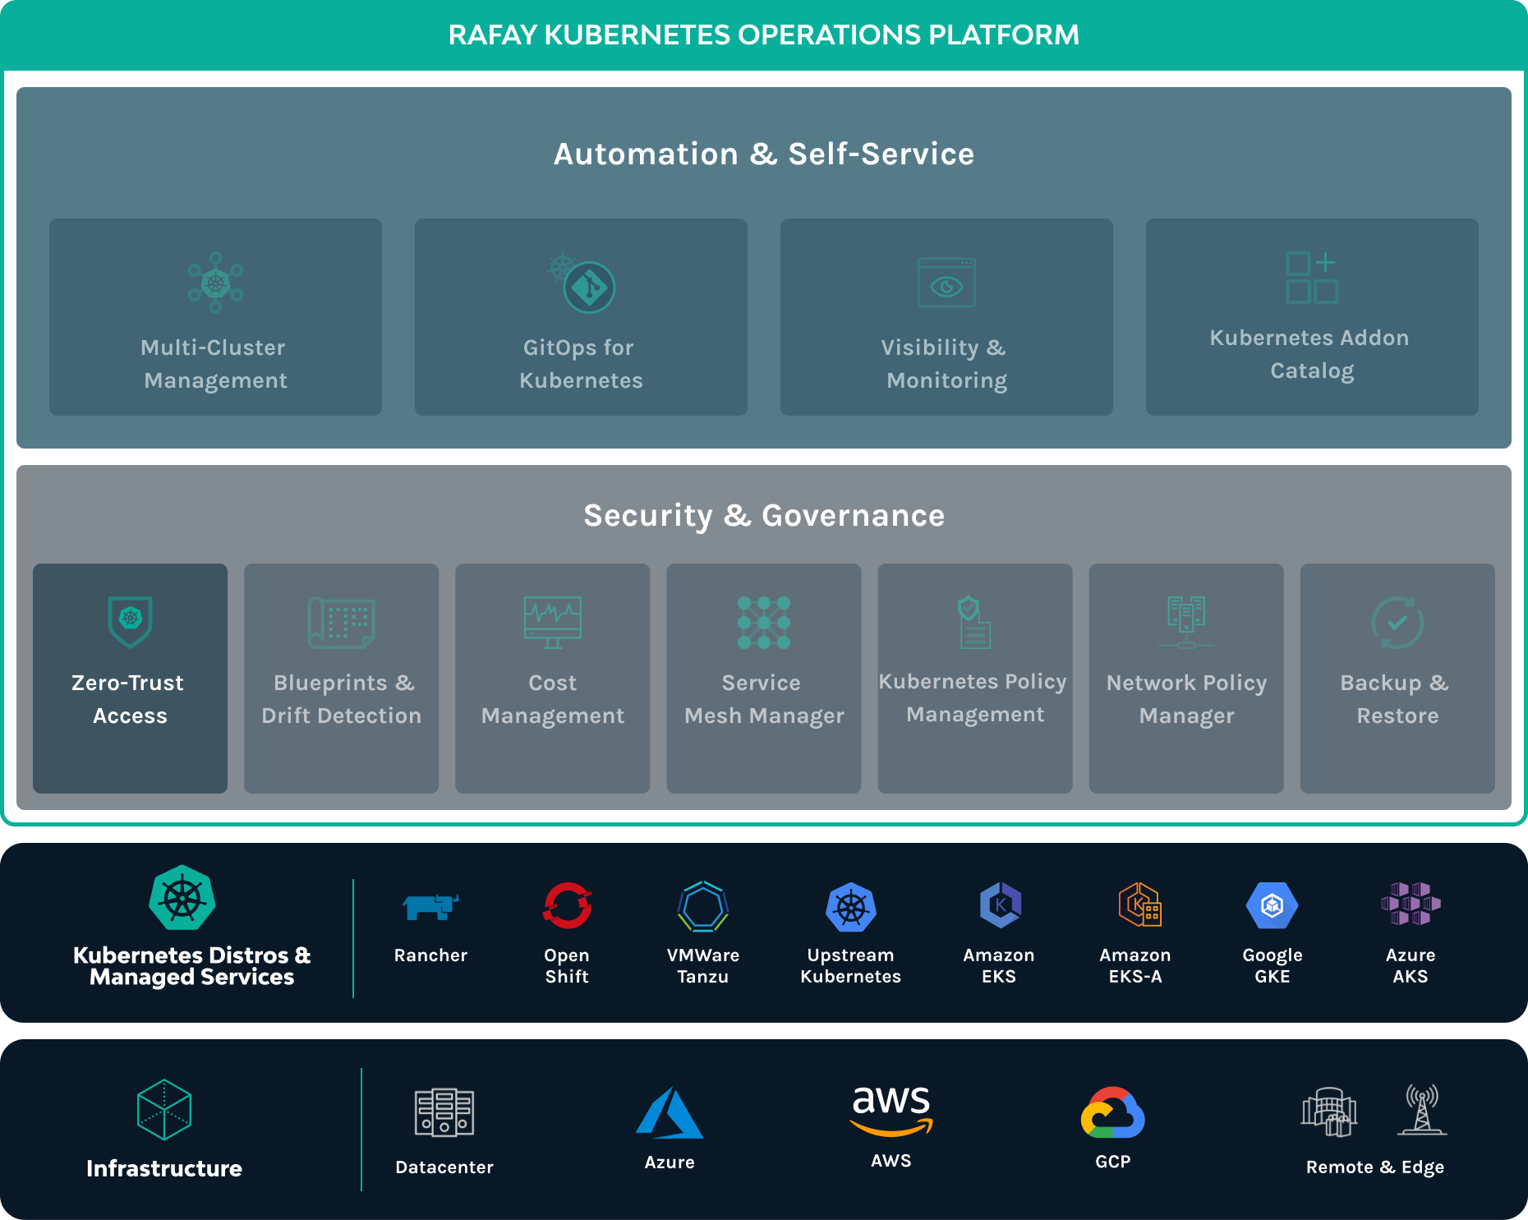Click the Kubernetes Distros helm wheel logo
Screen dimensions: 1528x1220
[182, 897]
